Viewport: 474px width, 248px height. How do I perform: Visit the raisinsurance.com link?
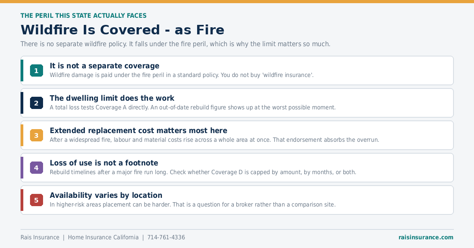click(426, 237)
